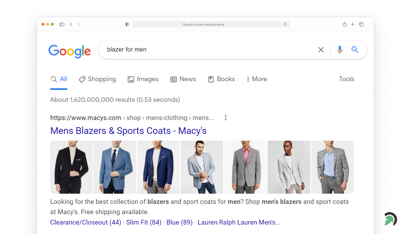Open the More search categories menu
Image resolution: width=411 pixels, height=234 pixels.
point(256,79)
